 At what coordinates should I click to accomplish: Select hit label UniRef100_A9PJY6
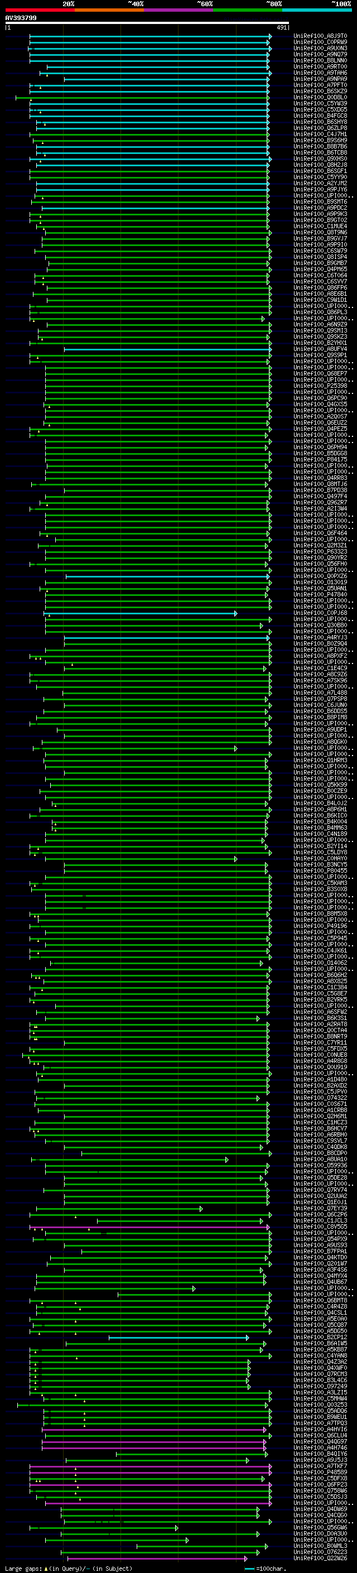pos(320,189)
